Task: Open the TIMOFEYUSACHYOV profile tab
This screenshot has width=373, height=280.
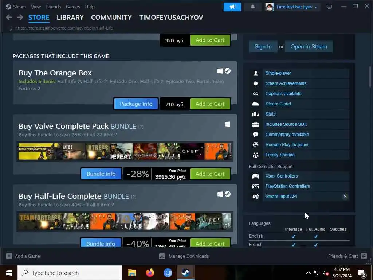Action: pos(171,17)
